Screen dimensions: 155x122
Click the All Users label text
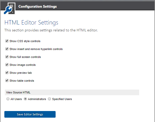[x=16, y=99]
